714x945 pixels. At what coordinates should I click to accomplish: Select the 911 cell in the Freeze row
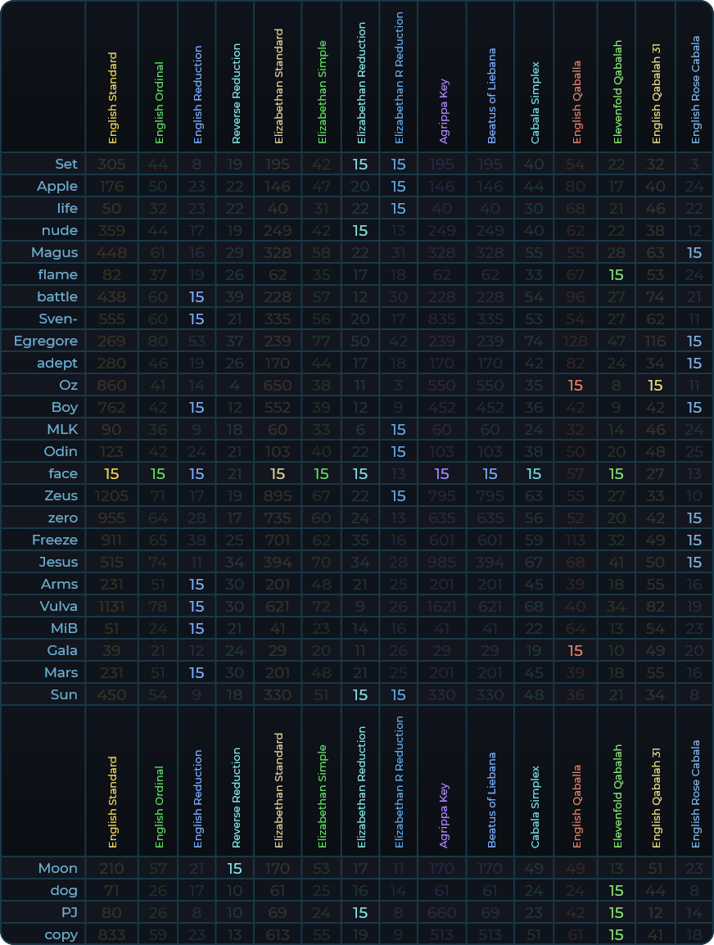(111, 540)
